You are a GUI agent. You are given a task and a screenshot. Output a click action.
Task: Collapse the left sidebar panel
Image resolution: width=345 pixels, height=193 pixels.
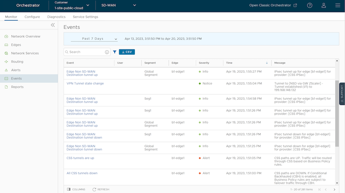[x=53, y=25]
